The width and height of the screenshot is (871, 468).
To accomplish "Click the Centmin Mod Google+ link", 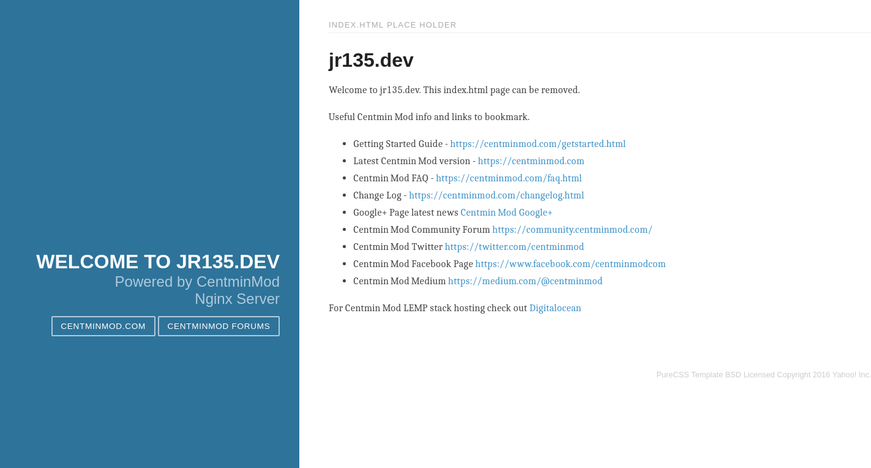I will click(506, 213).
